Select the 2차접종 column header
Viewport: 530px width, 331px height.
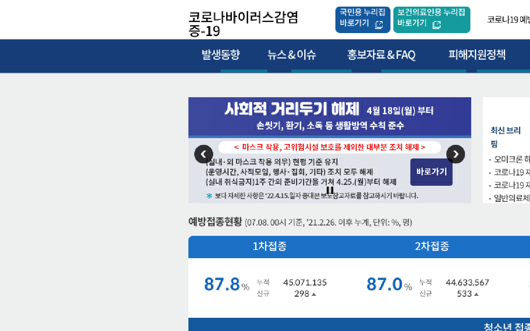click(432, 247)
